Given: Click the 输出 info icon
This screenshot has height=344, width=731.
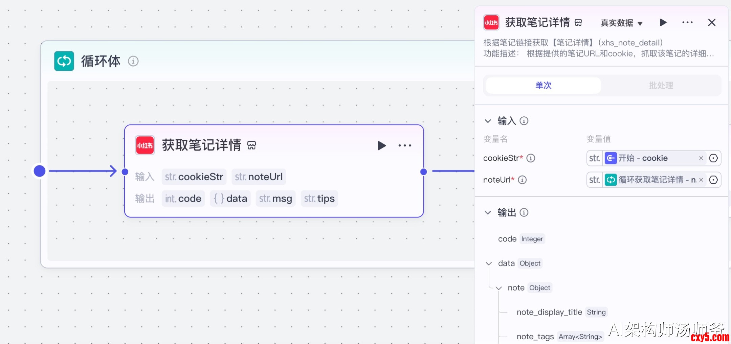Looking at the screenshot, I should click(x=524, y=212).
